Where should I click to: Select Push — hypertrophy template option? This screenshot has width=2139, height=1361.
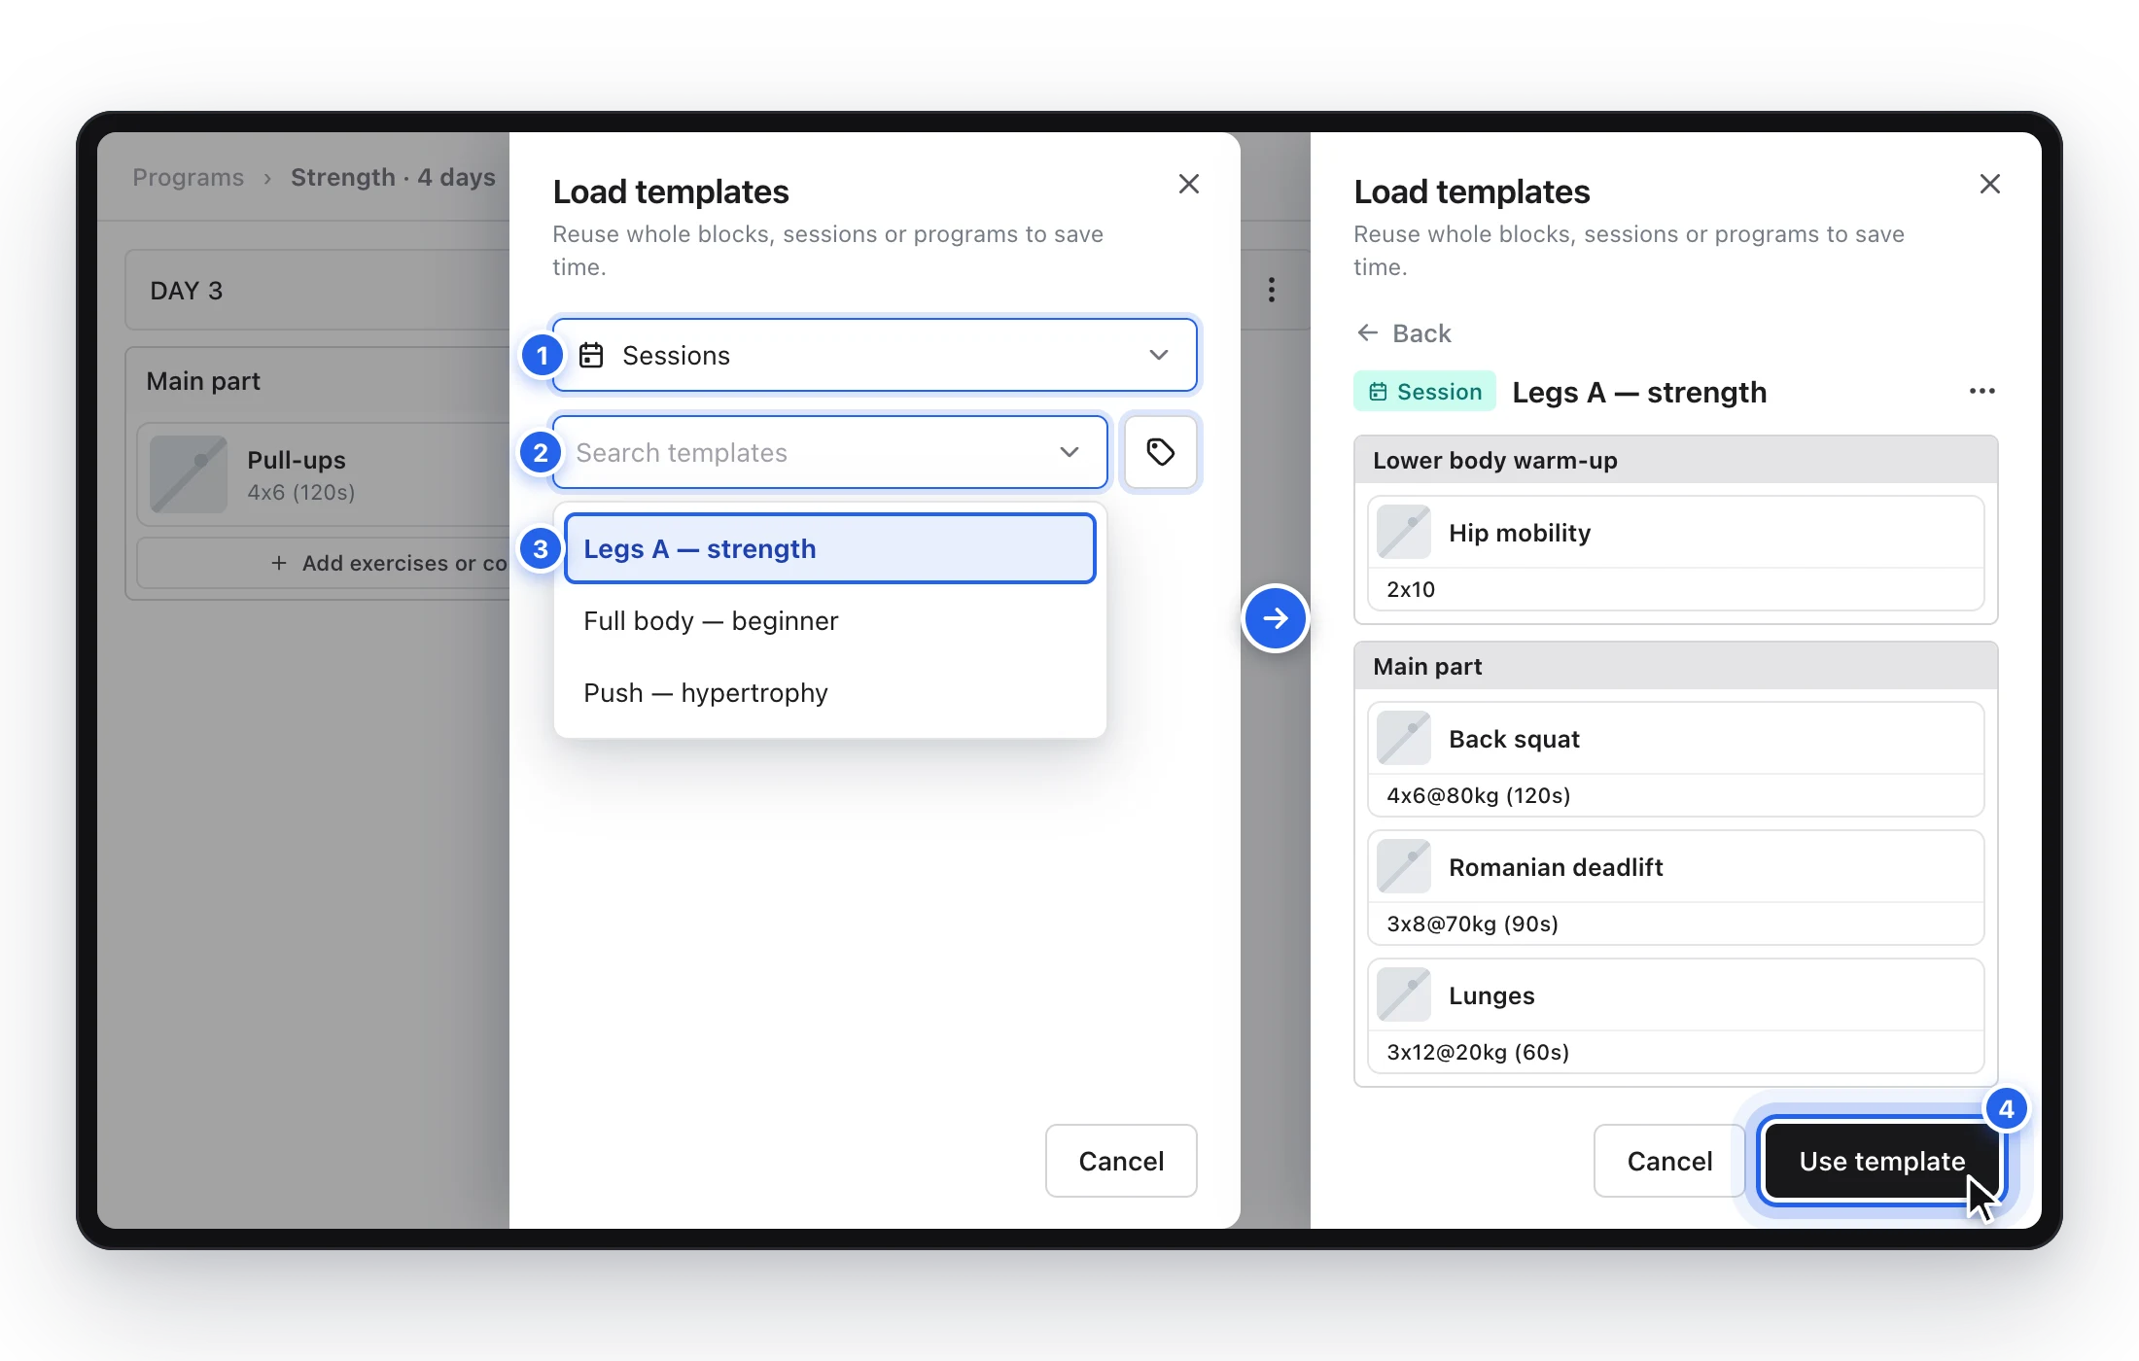(829, 692)
